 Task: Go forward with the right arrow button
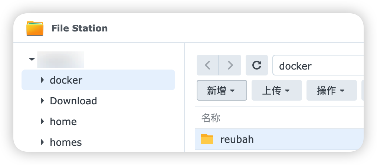click(230, 65)
